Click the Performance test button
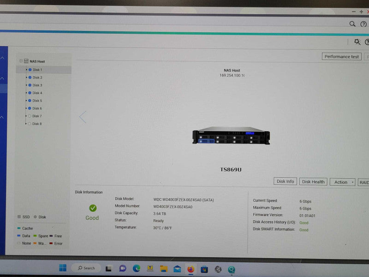Viewport: 369px width, 277px height. (x=341, y=56)
